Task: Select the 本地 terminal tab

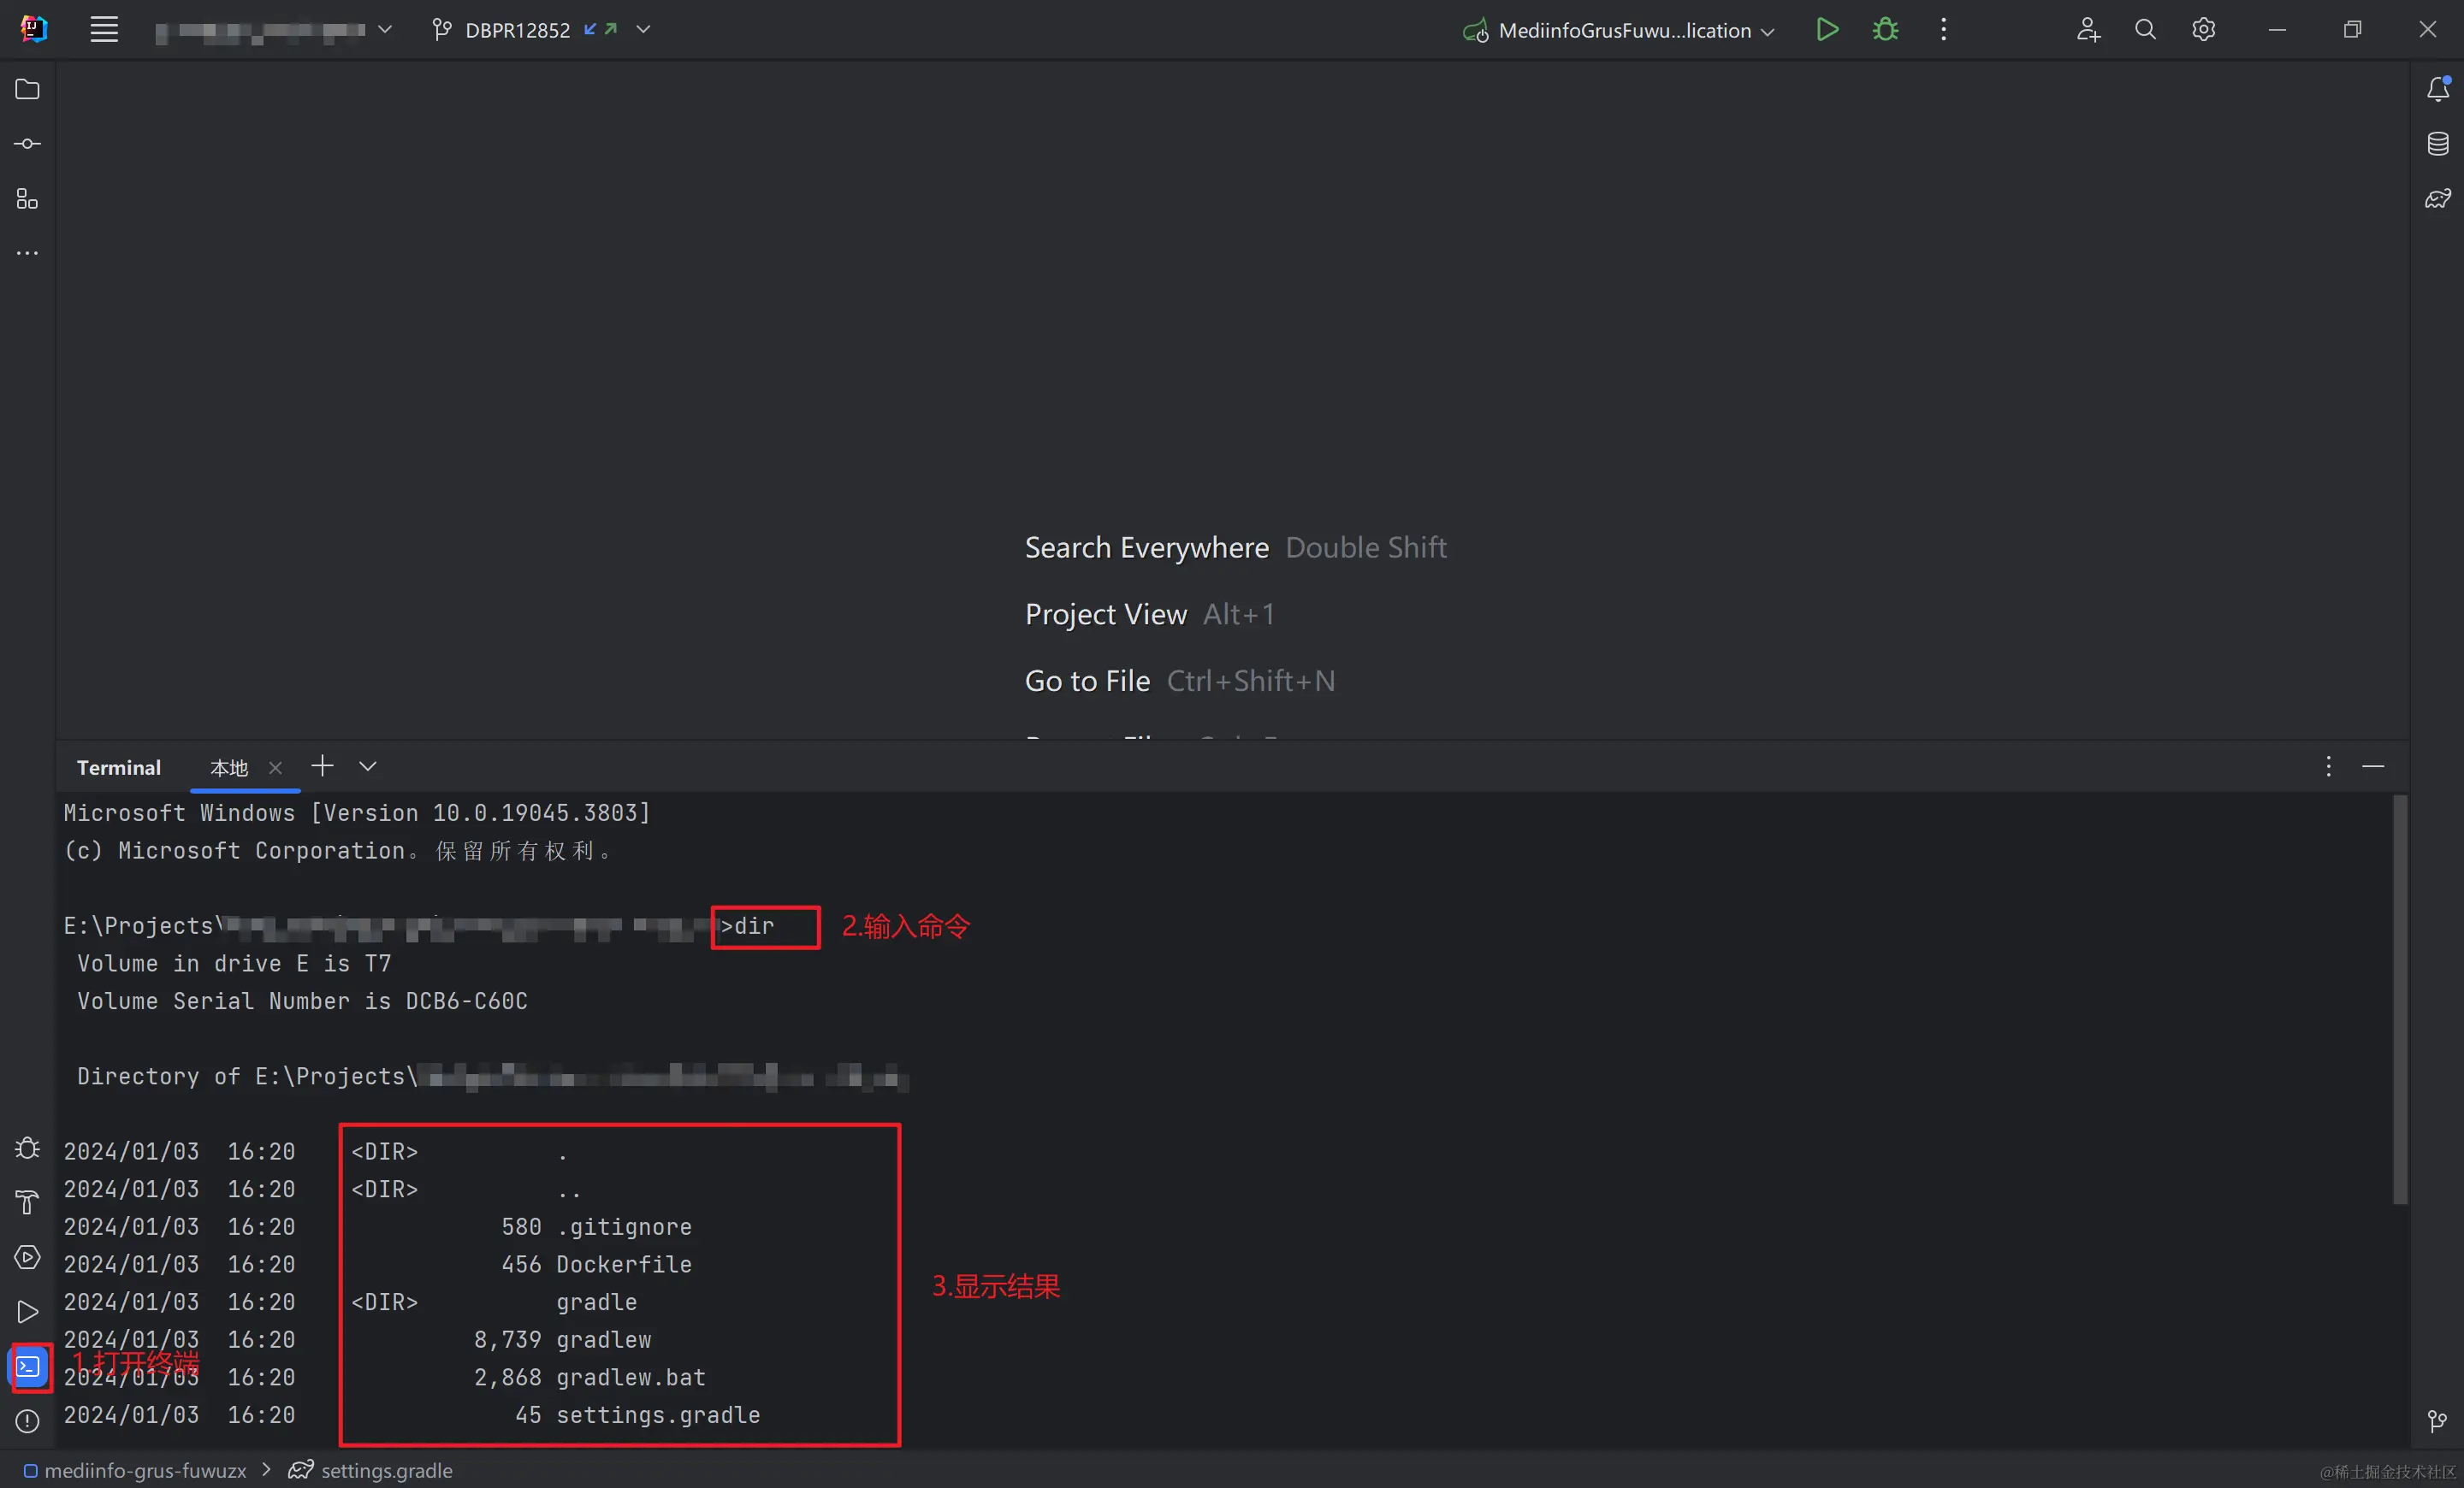Action: pyautogui.click(x=229, y=767)
